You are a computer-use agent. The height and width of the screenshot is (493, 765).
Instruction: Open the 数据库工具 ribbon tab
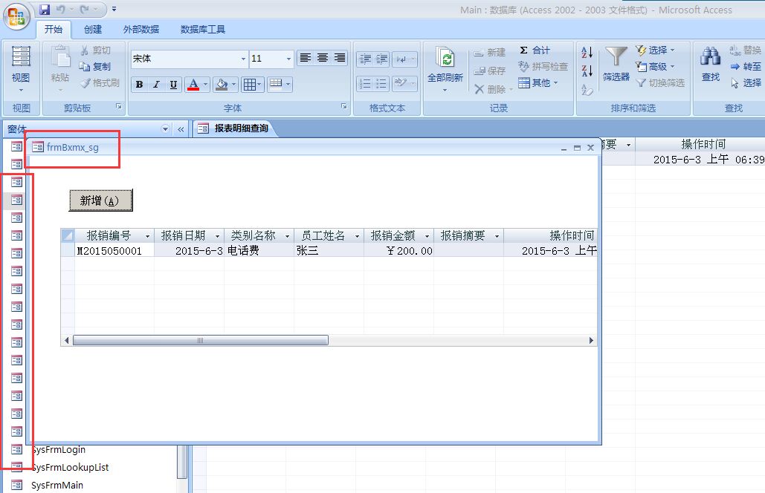pos(202,30)
